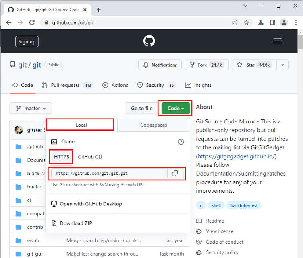Close the GitHub git/git browser tab
The width and height of the screenshot is (303, 258).
85,10
